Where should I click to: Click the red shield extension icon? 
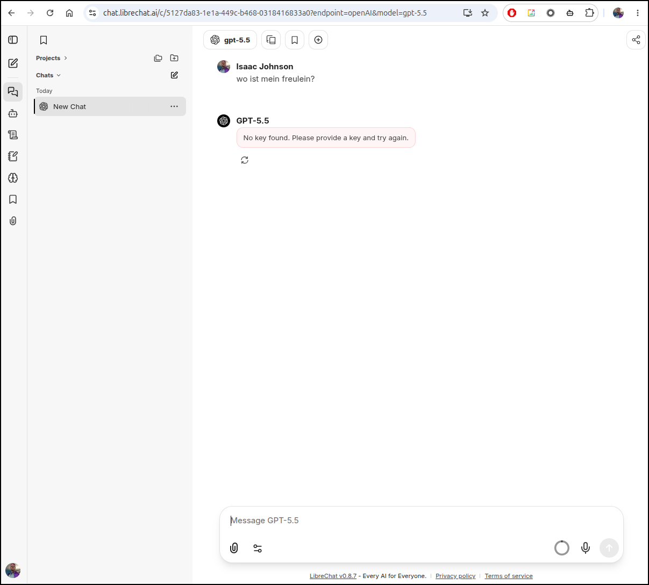512,13
